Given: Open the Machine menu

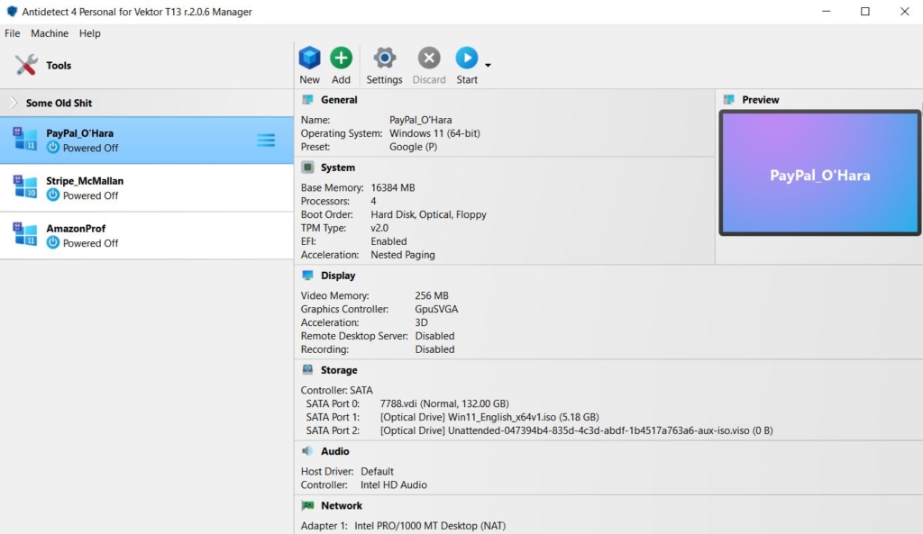Looking at the screenshot, I should click(x=50, y=33).
